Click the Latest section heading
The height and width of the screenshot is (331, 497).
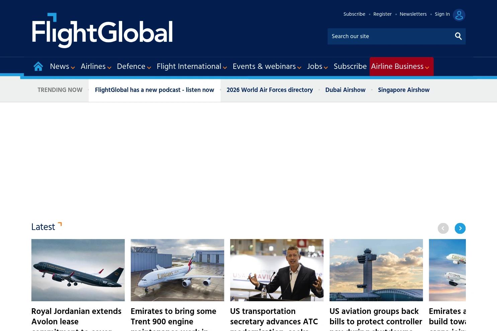(x=43, y=227)
